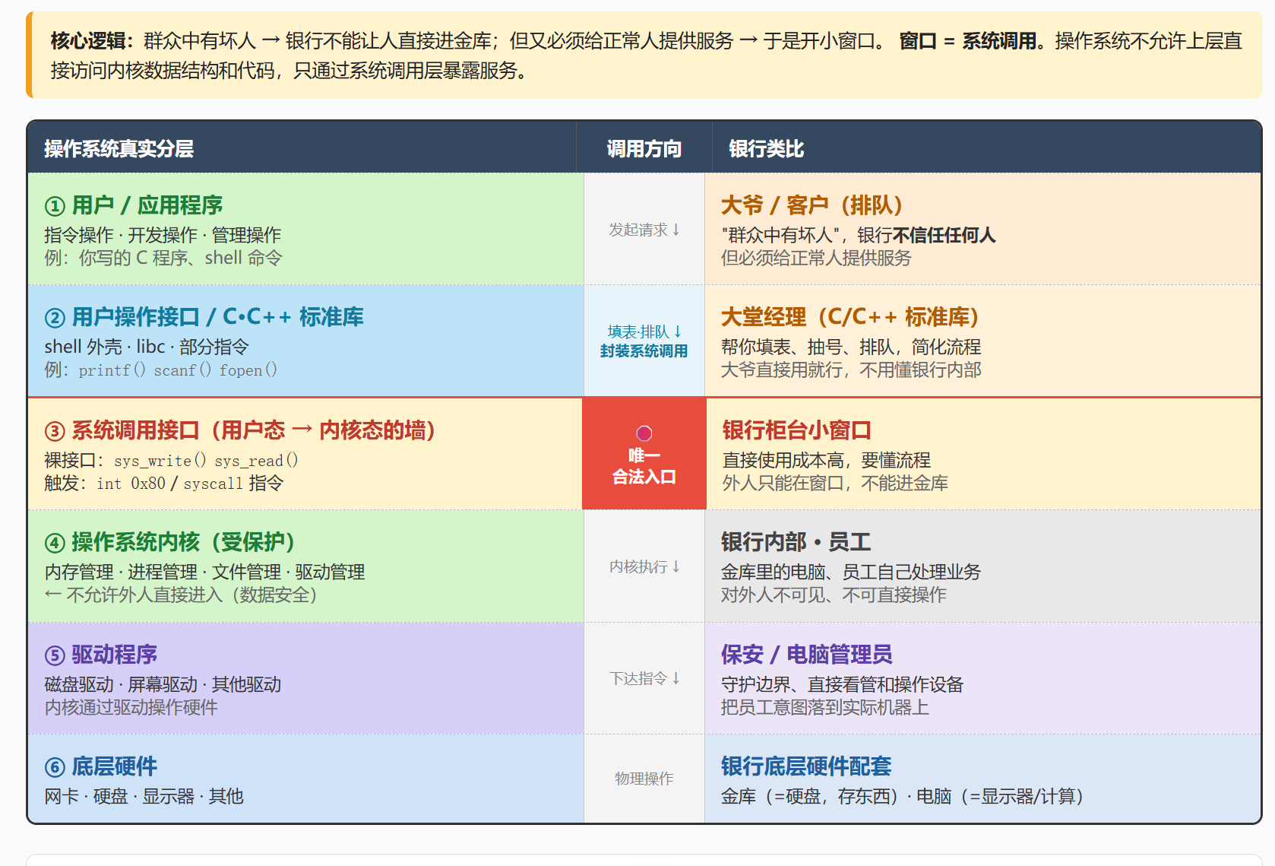The height and width of the screenshot is (866, 1275).
Task: Click the line 但必须给正常人提供服务
Action: [816, 258]
